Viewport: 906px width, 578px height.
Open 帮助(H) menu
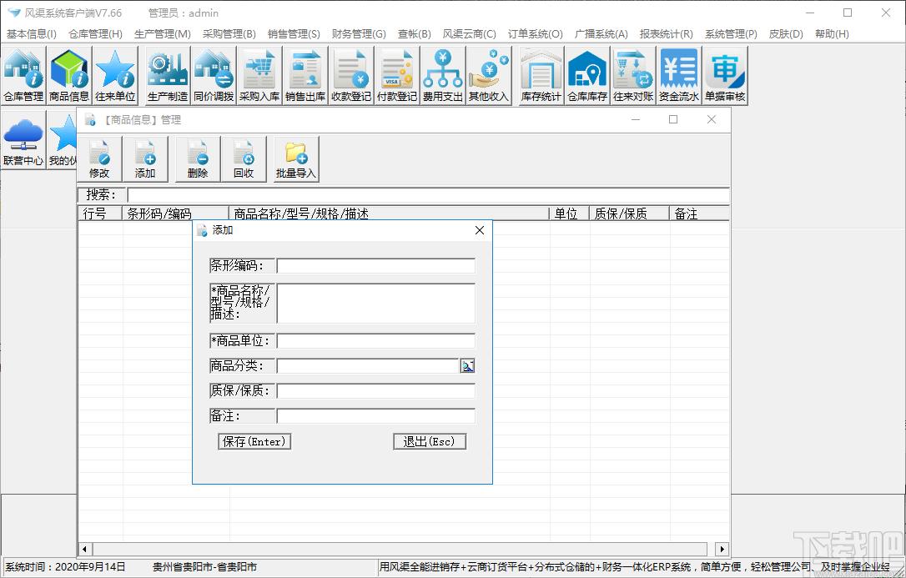tap(832, 34)
